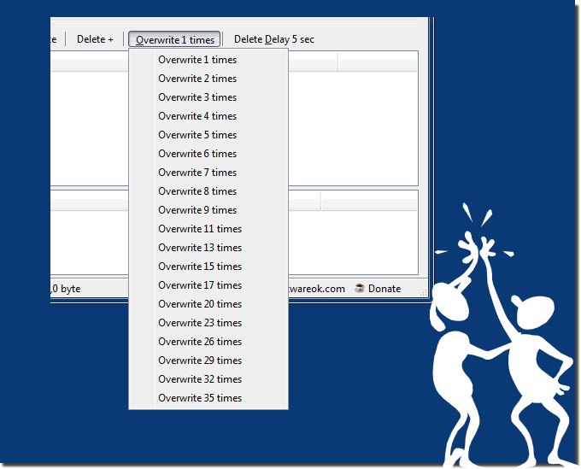Set overwrite count to 17 times

208,285
